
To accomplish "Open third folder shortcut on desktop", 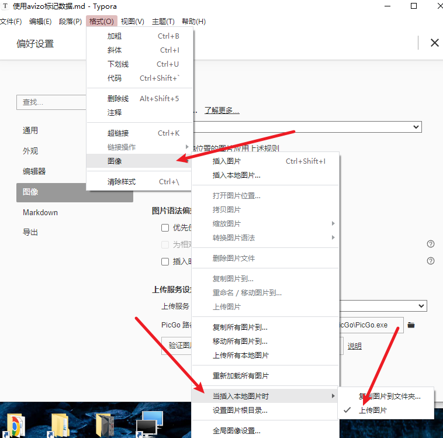I will pos(105,425).
